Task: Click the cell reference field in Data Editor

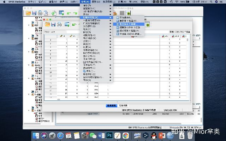Action: tap(55, 32)
